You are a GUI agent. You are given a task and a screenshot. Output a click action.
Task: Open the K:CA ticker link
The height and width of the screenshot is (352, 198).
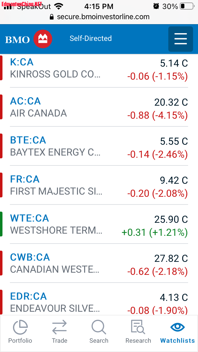[22, 62]
